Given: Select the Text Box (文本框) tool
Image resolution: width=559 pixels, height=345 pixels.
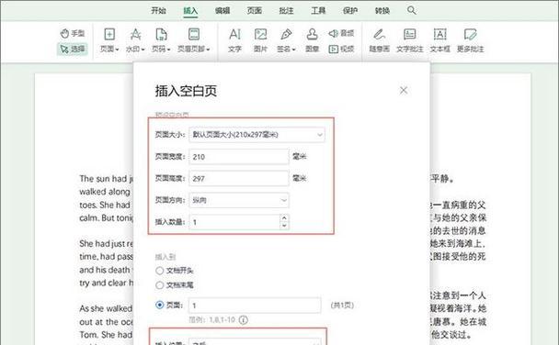Looking at the screenshot, I should pyautogui.click(x=439, y=40).
